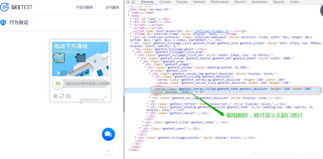This screenshot has height=159, width=323.
Task: Refresh the captcha puzzle image
Action: click(x=62, y=96)
